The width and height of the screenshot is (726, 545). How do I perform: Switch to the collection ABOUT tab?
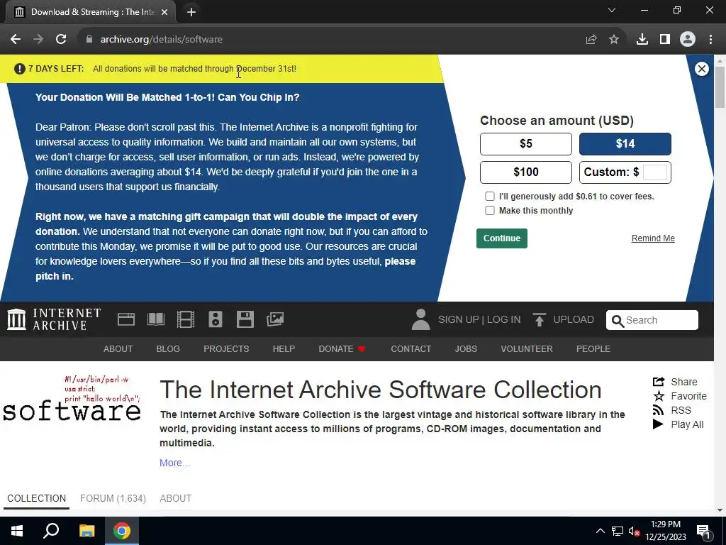pos(176,499)
